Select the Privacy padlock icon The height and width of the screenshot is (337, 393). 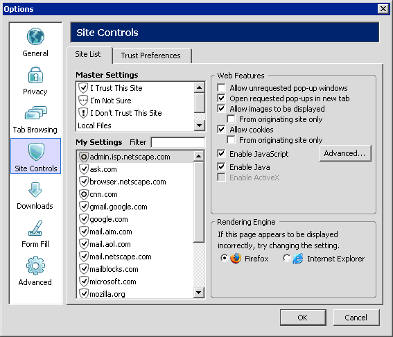coord(35,75)
